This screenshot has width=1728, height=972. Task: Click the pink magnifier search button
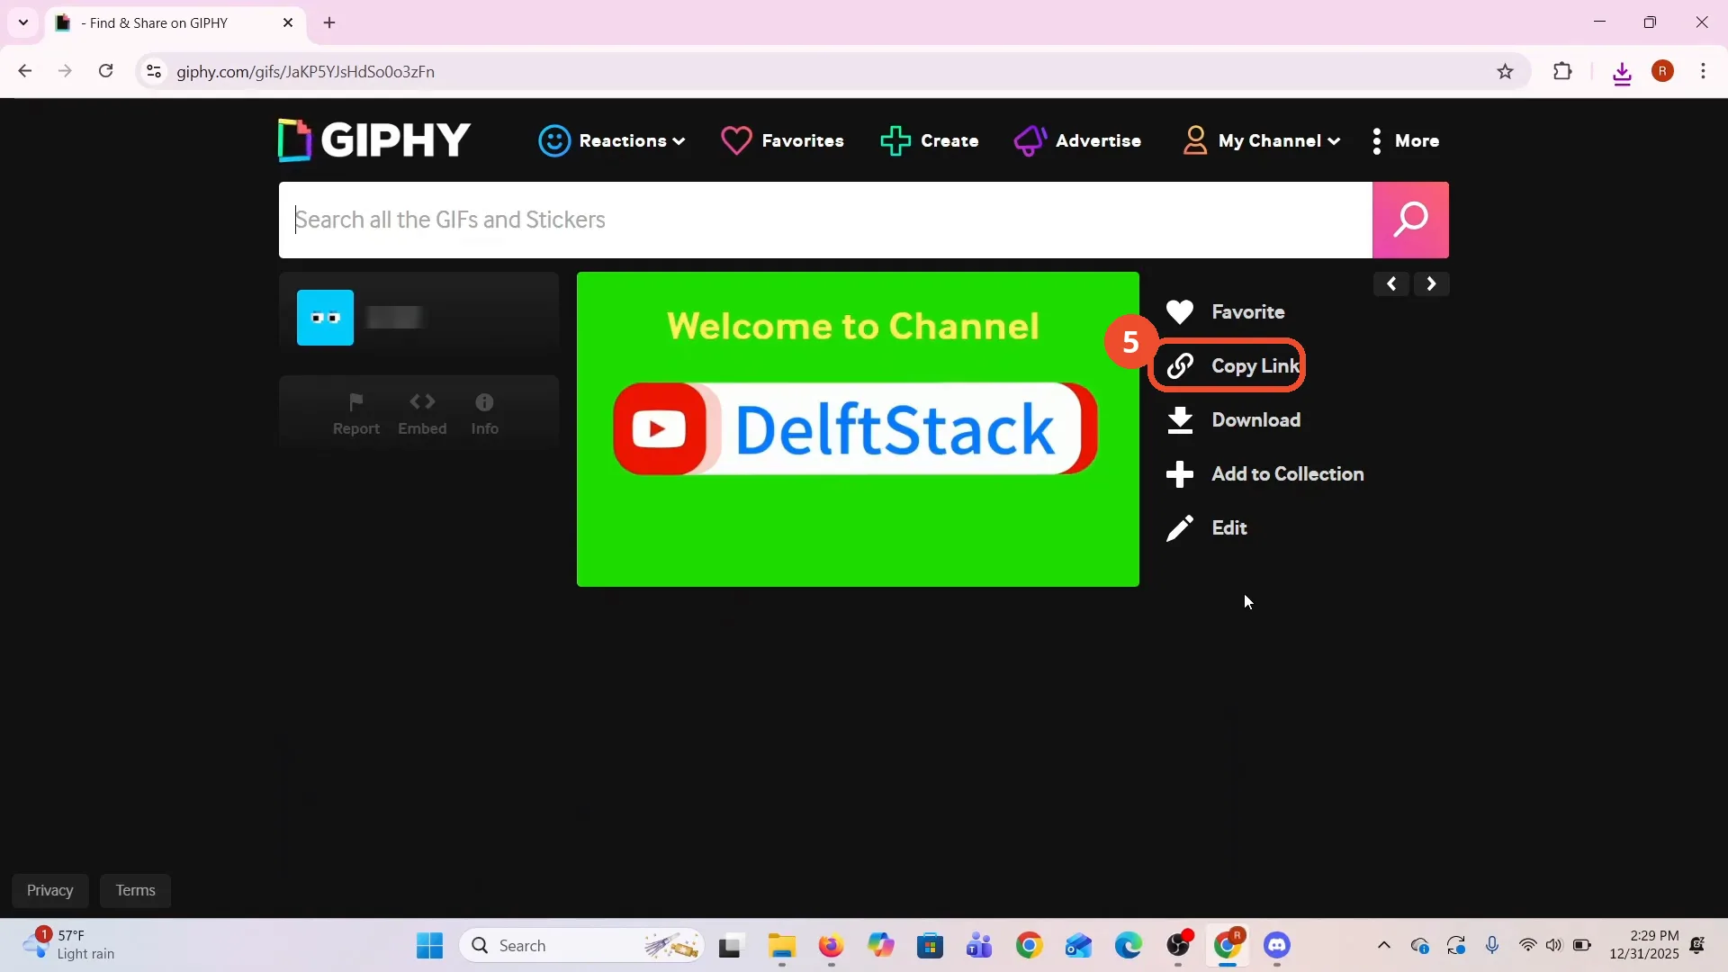tap(1410, 220)
